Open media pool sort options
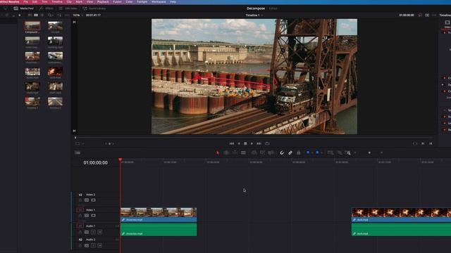This screenshot has width=451, height=253. point(59,15)
